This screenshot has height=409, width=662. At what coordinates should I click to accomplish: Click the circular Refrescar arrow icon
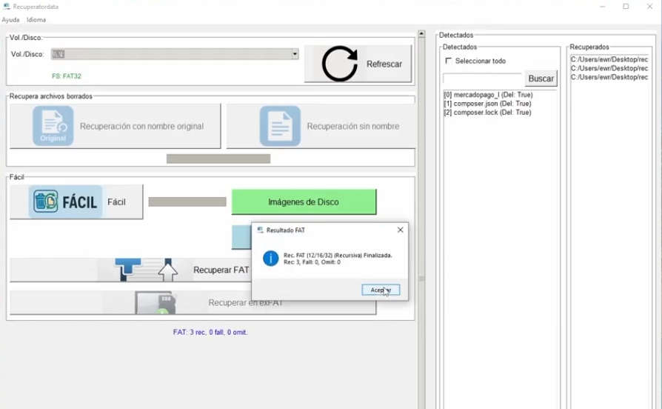click(339, 64)
